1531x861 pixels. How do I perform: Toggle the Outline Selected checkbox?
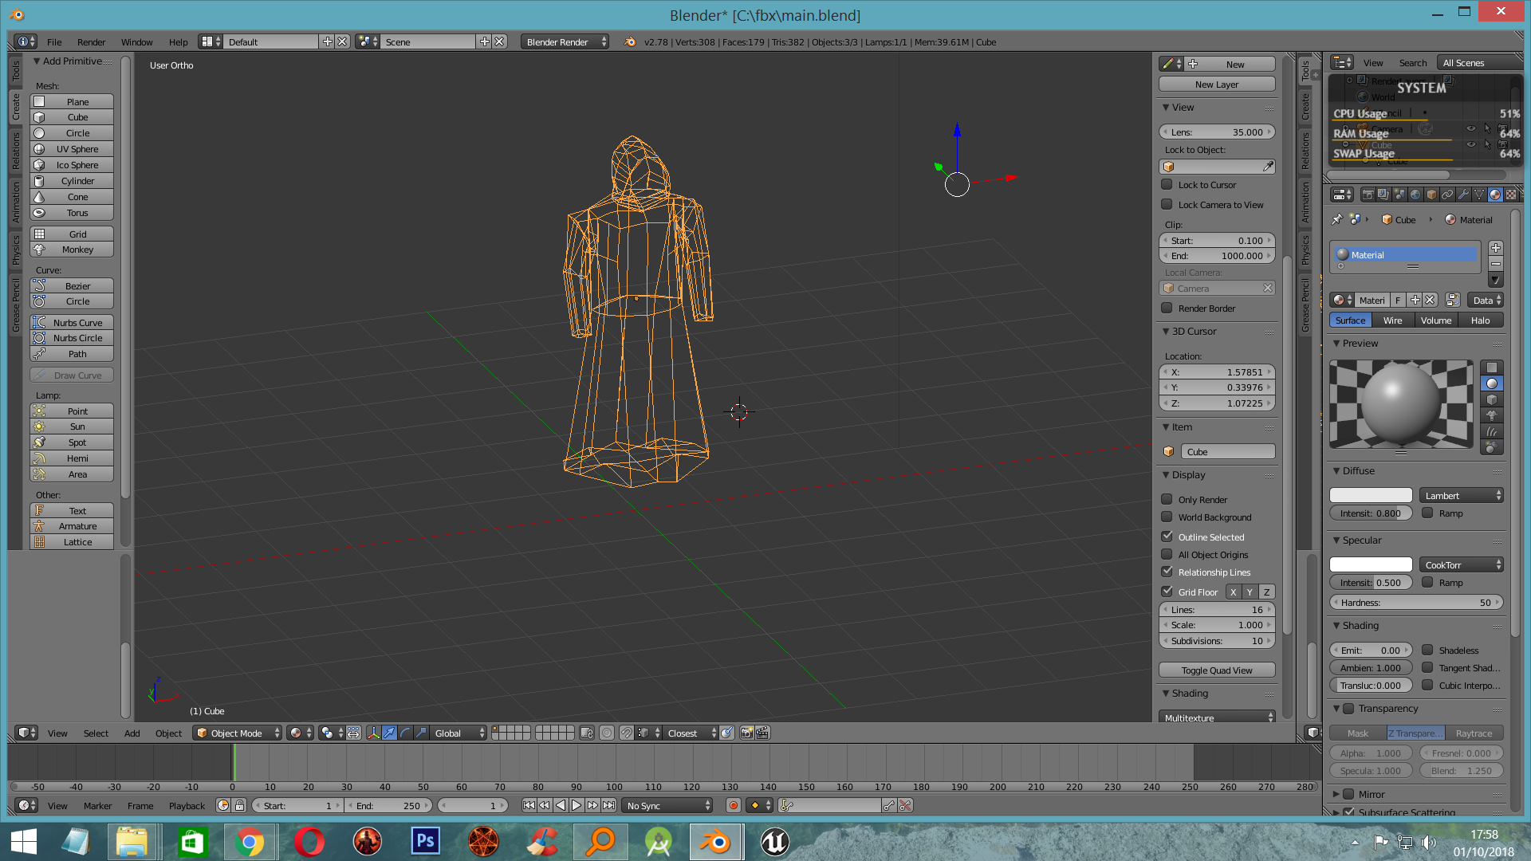pos(1167,537)
